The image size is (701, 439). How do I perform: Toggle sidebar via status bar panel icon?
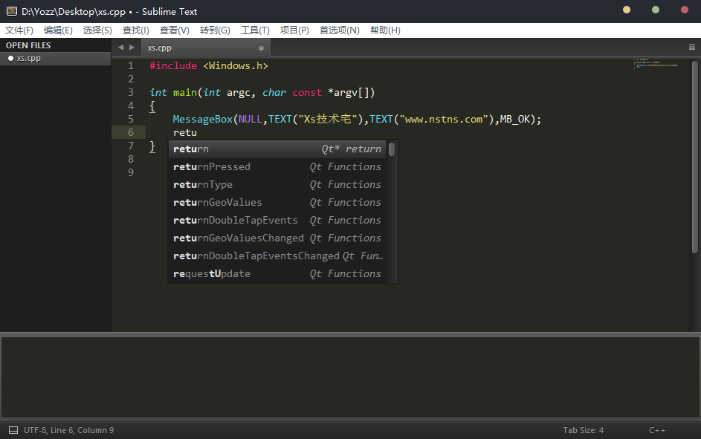[x=13, y=430]
